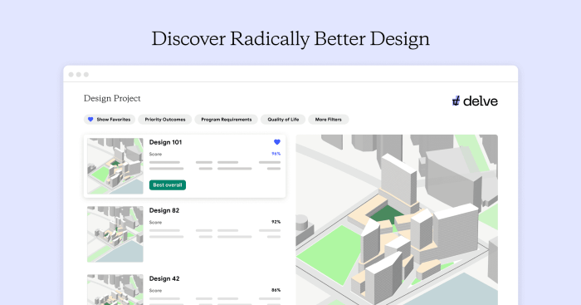Click the first window control dot
This screenshot has width=581, height=305.
click(71, 75)
